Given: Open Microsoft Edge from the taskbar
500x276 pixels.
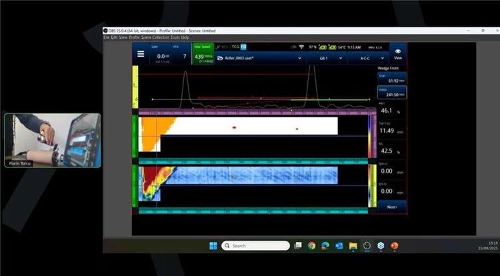Looking at the screenshot, I should tap(325, 246).
